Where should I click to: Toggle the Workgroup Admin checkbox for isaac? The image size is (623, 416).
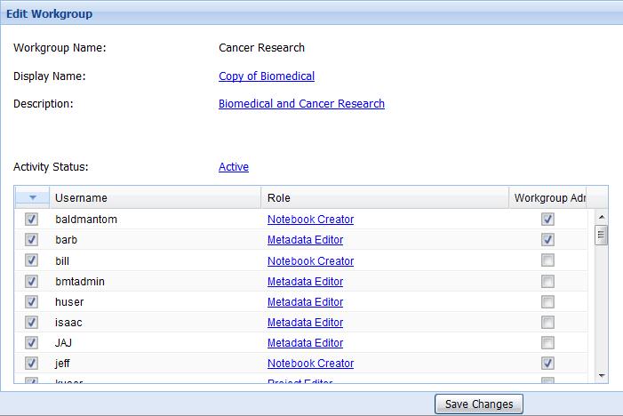pos(547,322)
